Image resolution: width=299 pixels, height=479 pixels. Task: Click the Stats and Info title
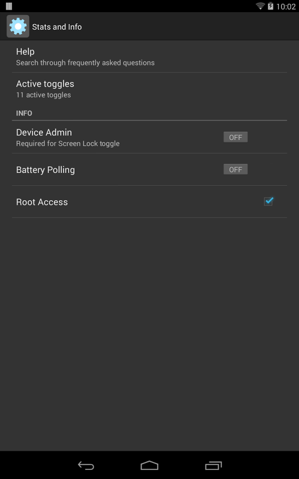[57, 27]
